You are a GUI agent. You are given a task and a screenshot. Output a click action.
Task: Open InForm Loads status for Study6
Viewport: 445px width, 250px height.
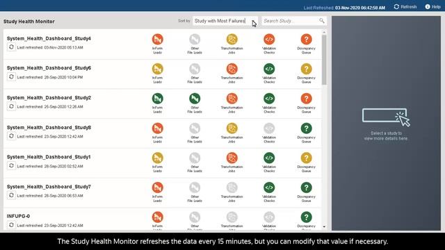[158, 69]
